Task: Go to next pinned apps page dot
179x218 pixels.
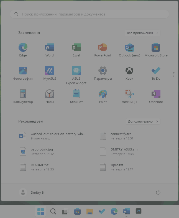Action: pos(174,76)
